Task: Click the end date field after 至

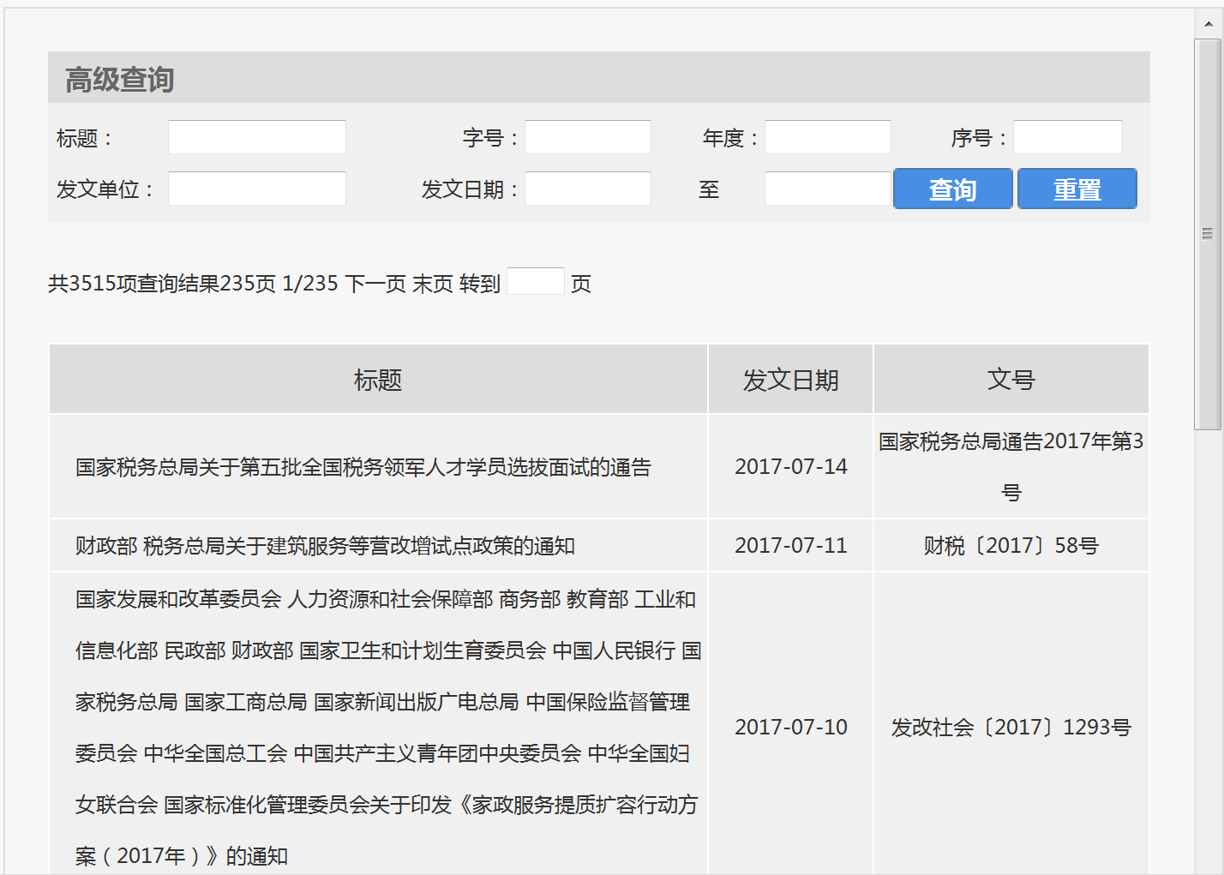Action: (828, 189)
